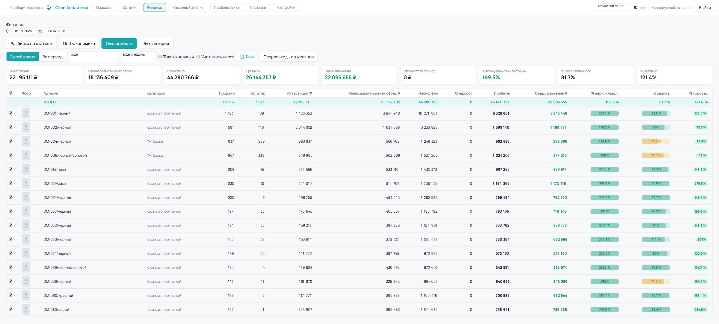The width and height of the screenshot is (719, 324).
Task: Open photo placeholder for DM-080/серый
Action: [26, 309]
